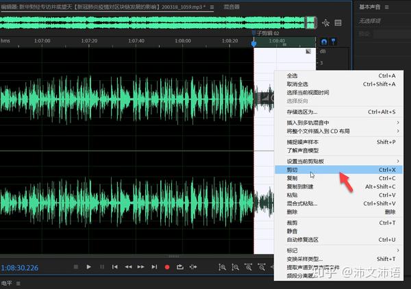The width and height of the screenshot is (411, 289).
Task: Move playhead to previous marker
Action: tap(115, 266)
